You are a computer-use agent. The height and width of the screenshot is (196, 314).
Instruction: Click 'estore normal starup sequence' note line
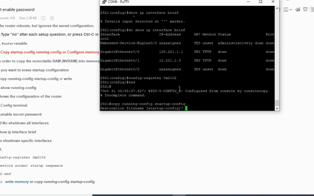click(32, 166)
